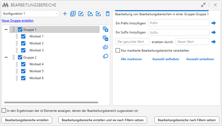222x126 pixels.
Task: Click the export configuration icon
Action: [x=90, y=14]
